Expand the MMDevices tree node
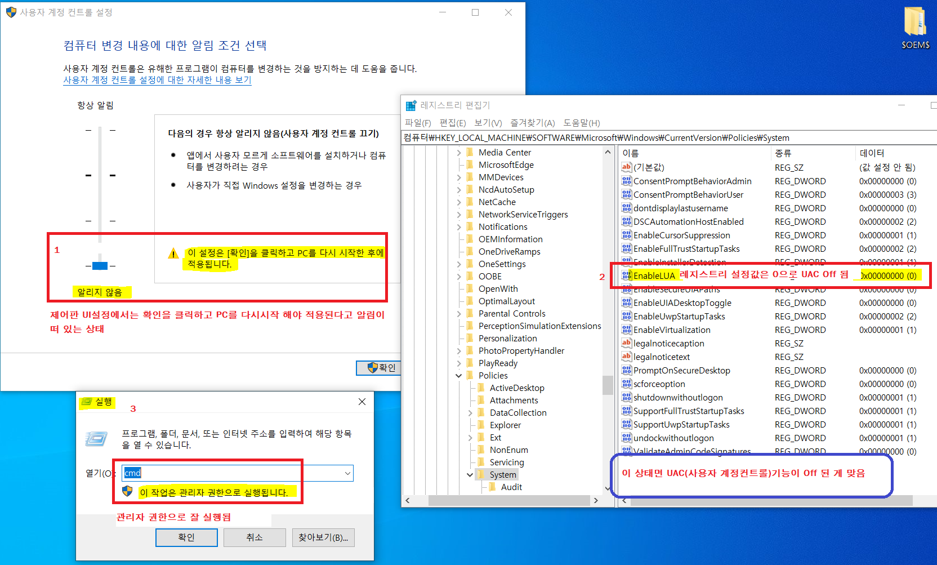Screen dimensions: 937x565 (x=458, y=177)
